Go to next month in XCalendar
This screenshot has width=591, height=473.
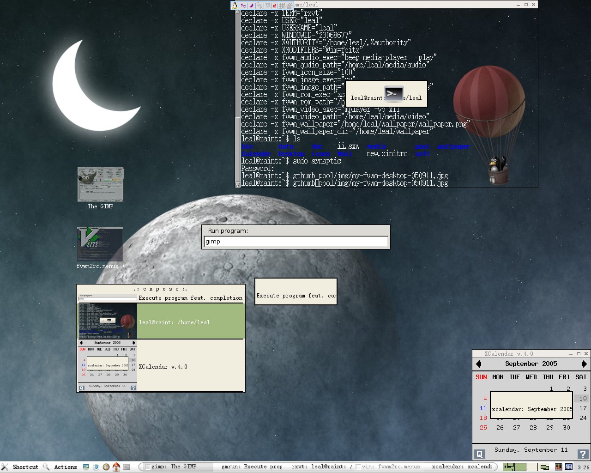(584, 364)
